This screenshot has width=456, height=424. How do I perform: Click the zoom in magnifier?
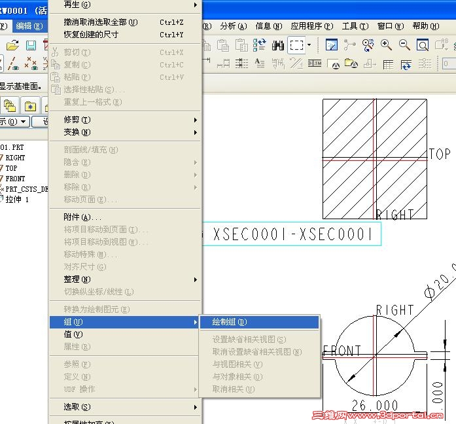coord(386,45)
